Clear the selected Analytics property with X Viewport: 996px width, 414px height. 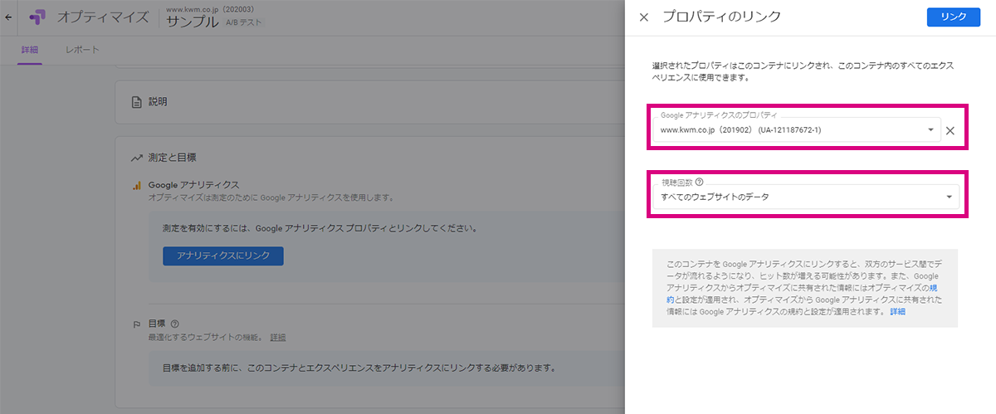[950, 130]
